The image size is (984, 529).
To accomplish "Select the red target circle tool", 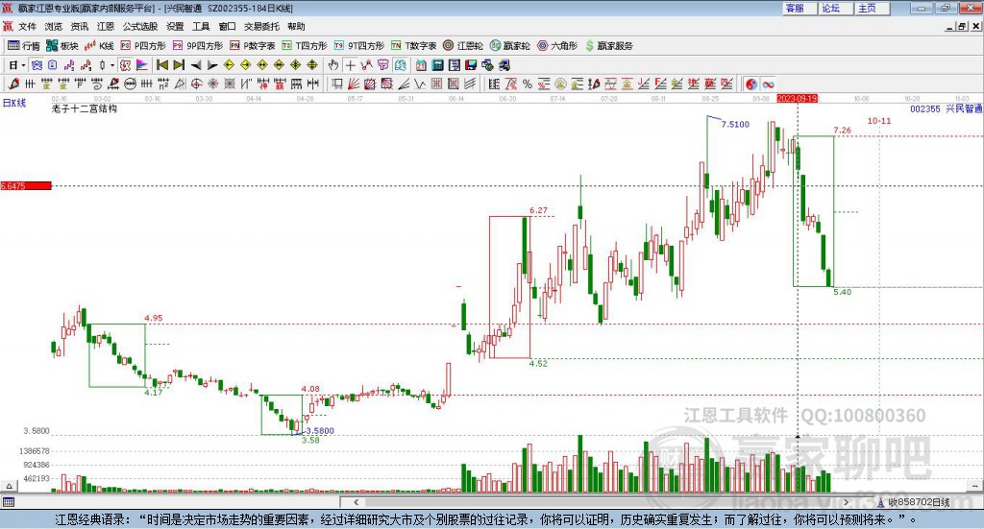I will pyautogui.click(x=197, y=84).
